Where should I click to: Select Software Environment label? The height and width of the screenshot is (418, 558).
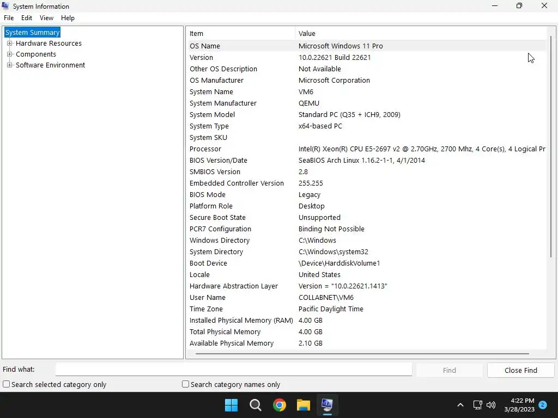51,65
